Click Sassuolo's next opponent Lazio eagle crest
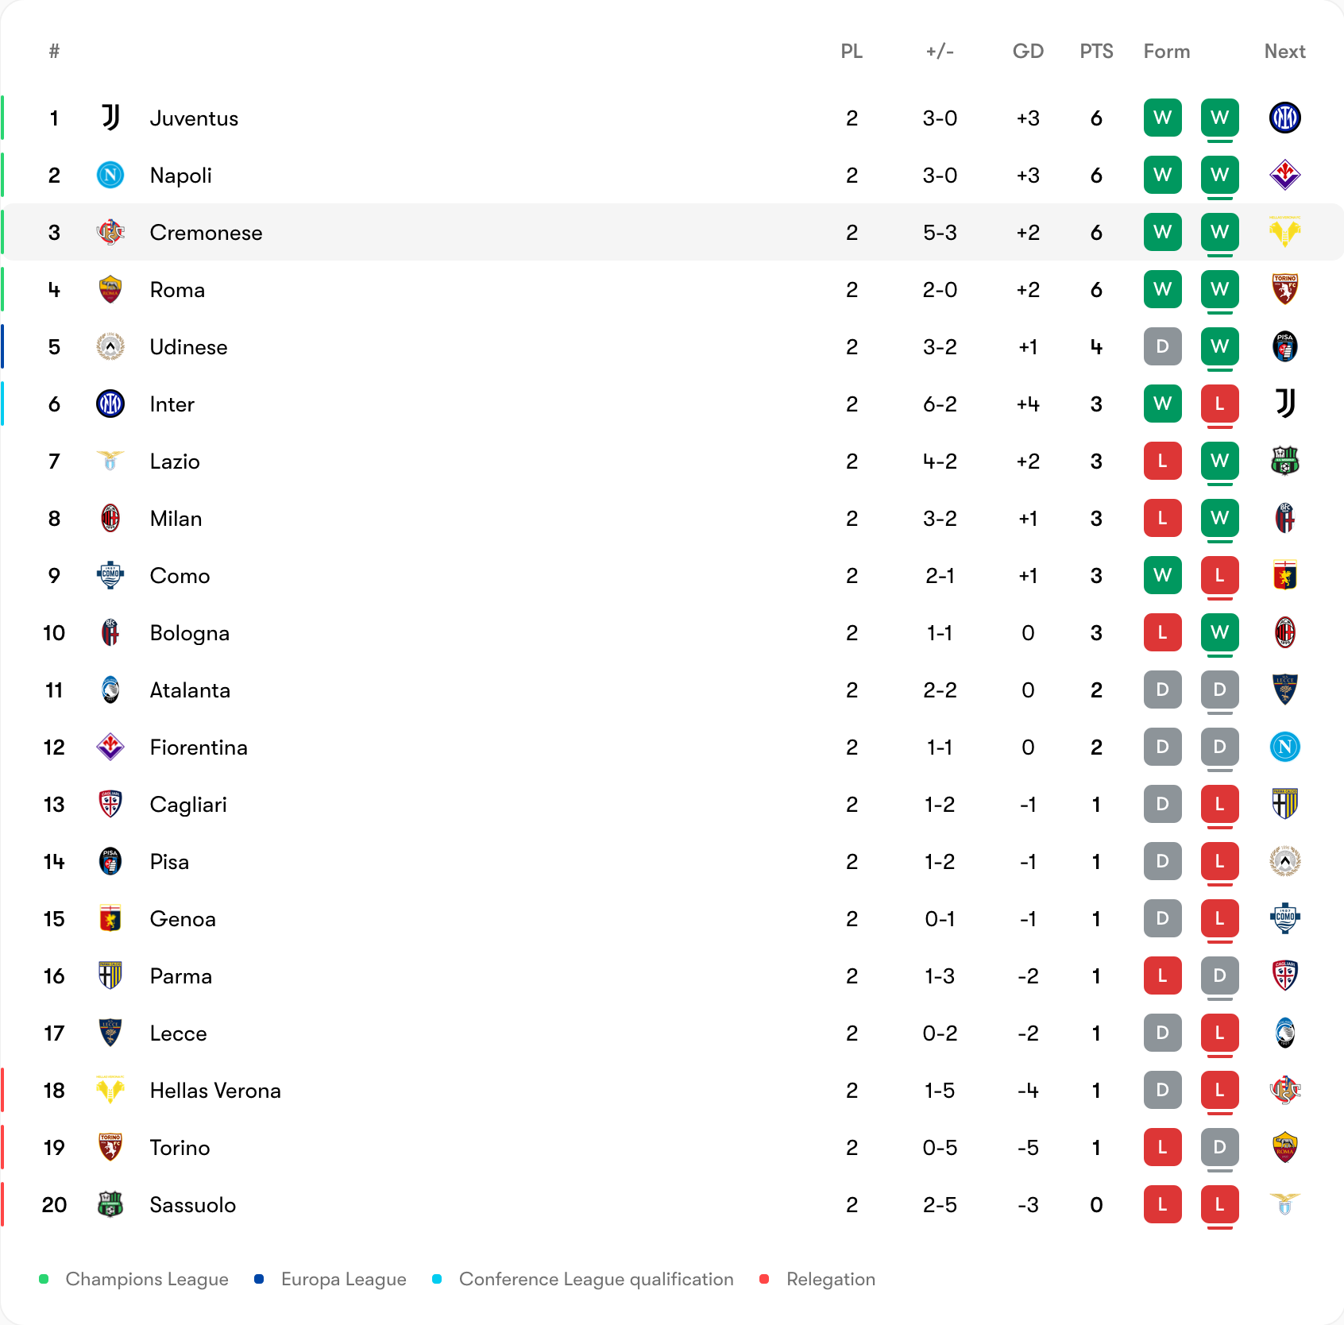1344x1325 pixels. [1284, 1204]
